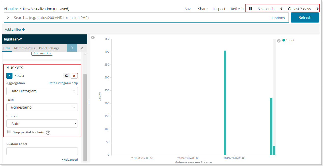Apply changes with the play button
Image resolution: width=323 pixels, height=166 pixels.
pyautogui.click(x=72, y=48)
